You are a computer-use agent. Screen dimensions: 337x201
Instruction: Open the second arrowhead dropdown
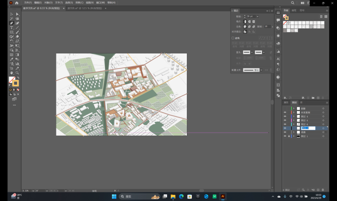(x=264, y=52)
